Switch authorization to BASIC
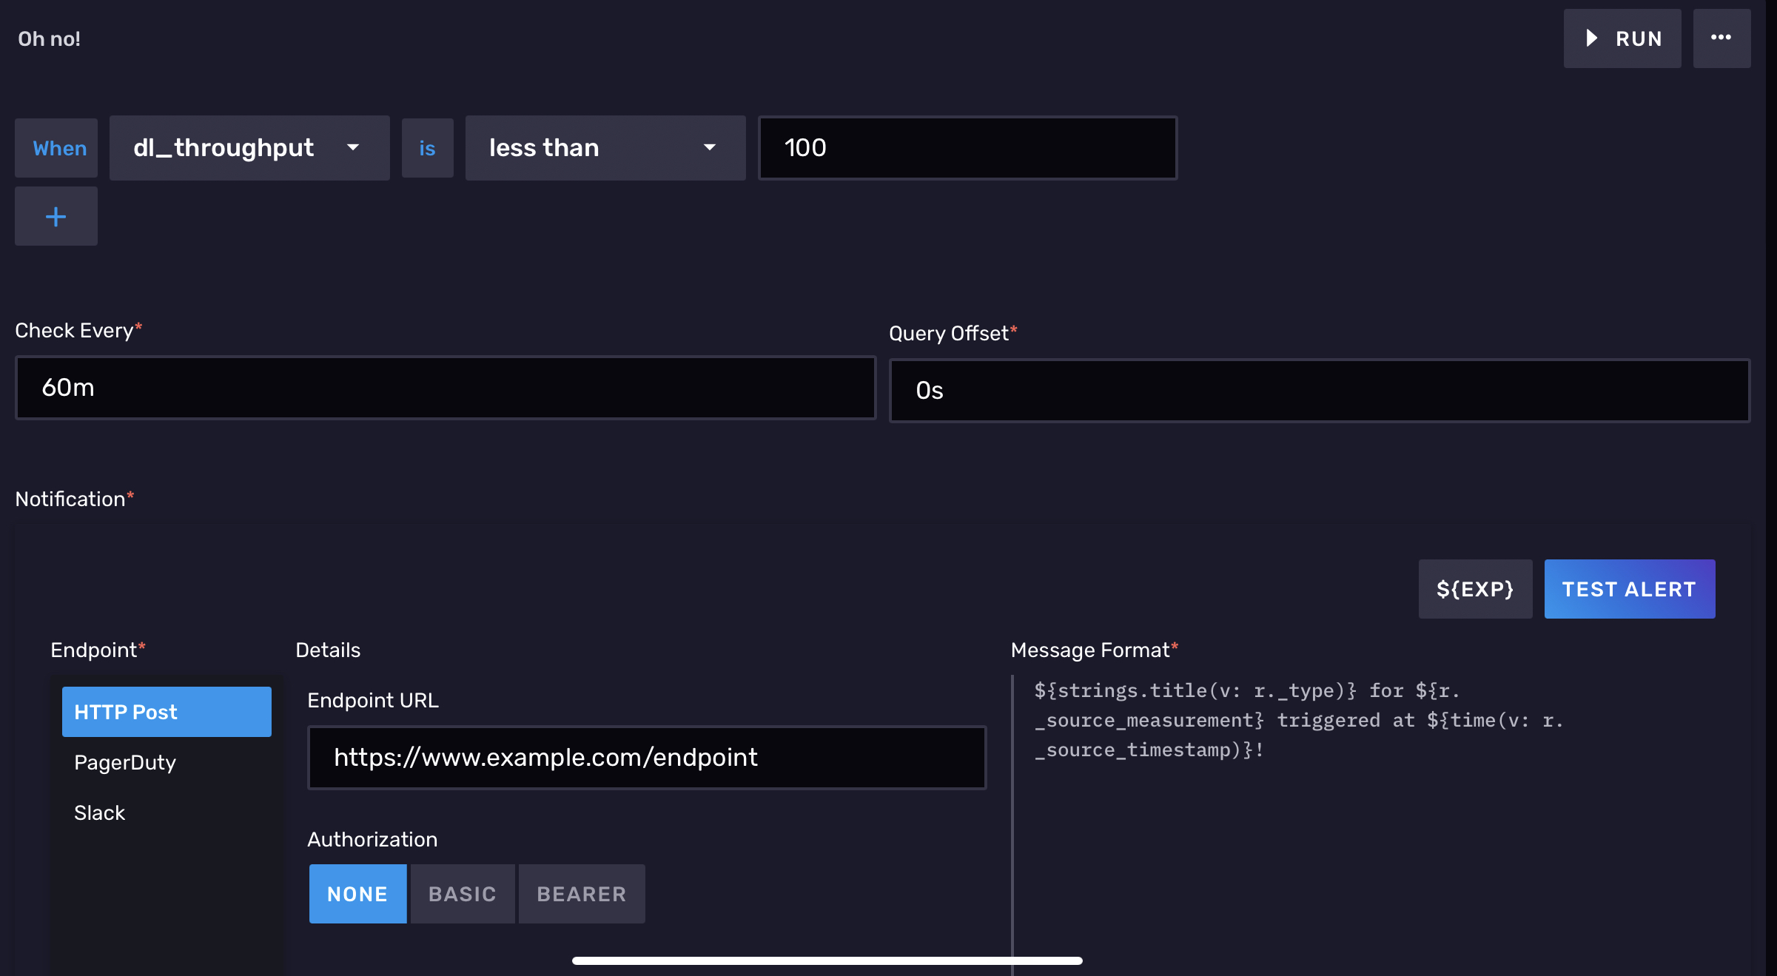This screenshot has width=1777, height=976. (x=463, y=894)
